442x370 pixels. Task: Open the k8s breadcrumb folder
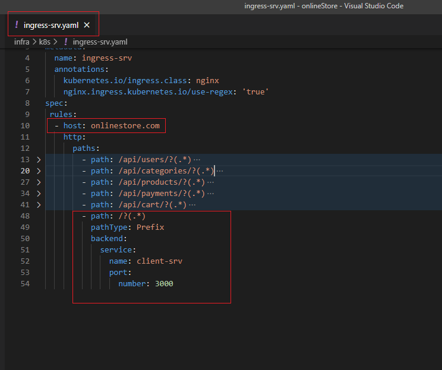point(45,42)
